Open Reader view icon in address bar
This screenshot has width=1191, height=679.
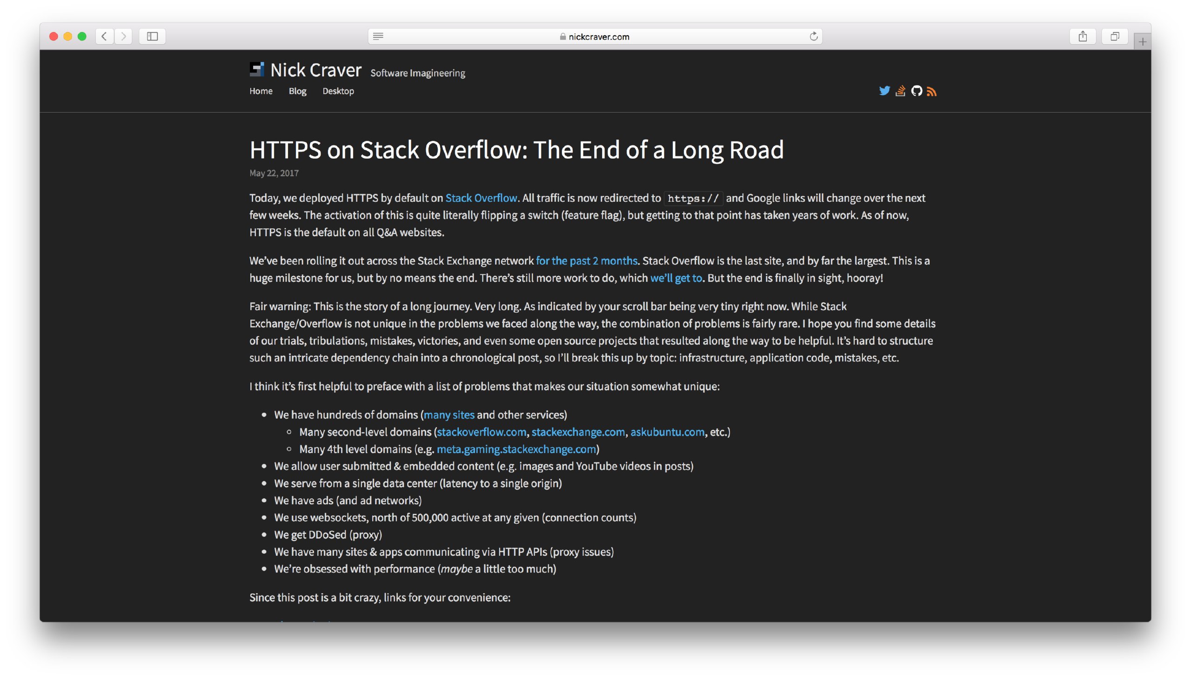point(378,36)
